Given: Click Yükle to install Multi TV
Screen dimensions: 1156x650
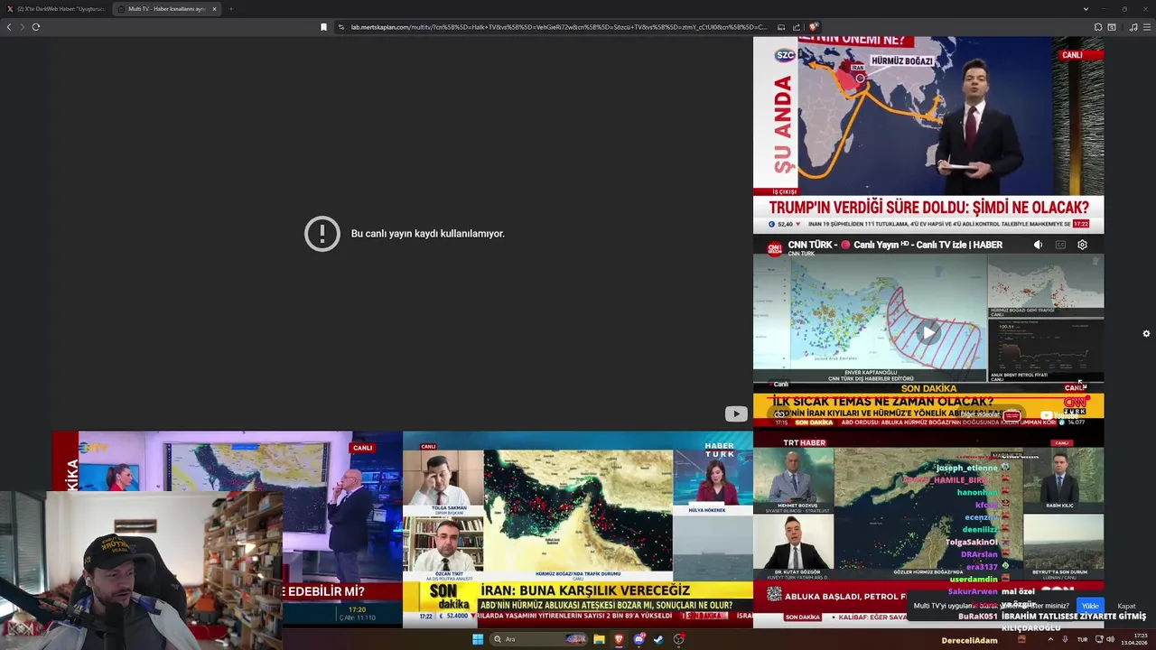Looking at the screenshot, I should (1090, 606).
